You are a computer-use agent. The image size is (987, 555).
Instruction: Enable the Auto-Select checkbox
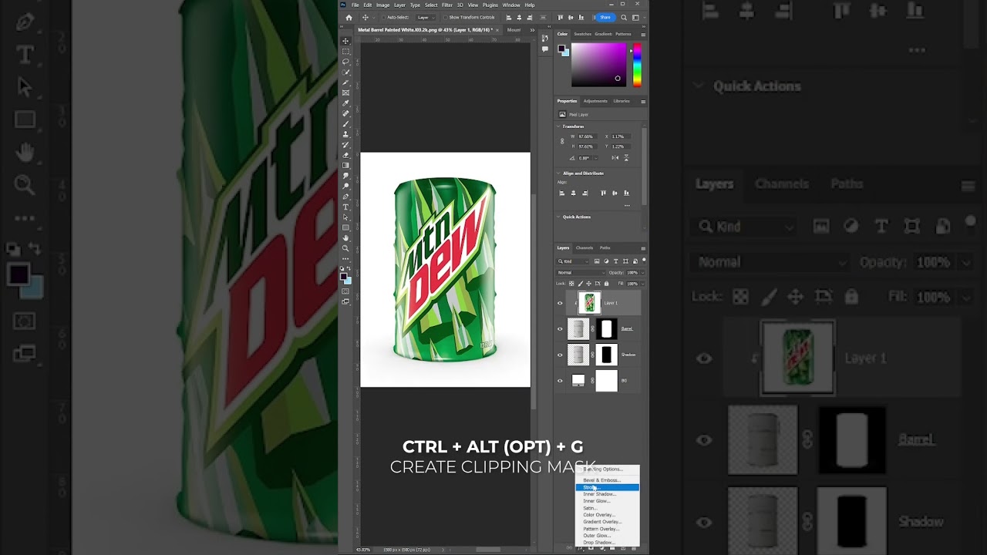point(385,17)
